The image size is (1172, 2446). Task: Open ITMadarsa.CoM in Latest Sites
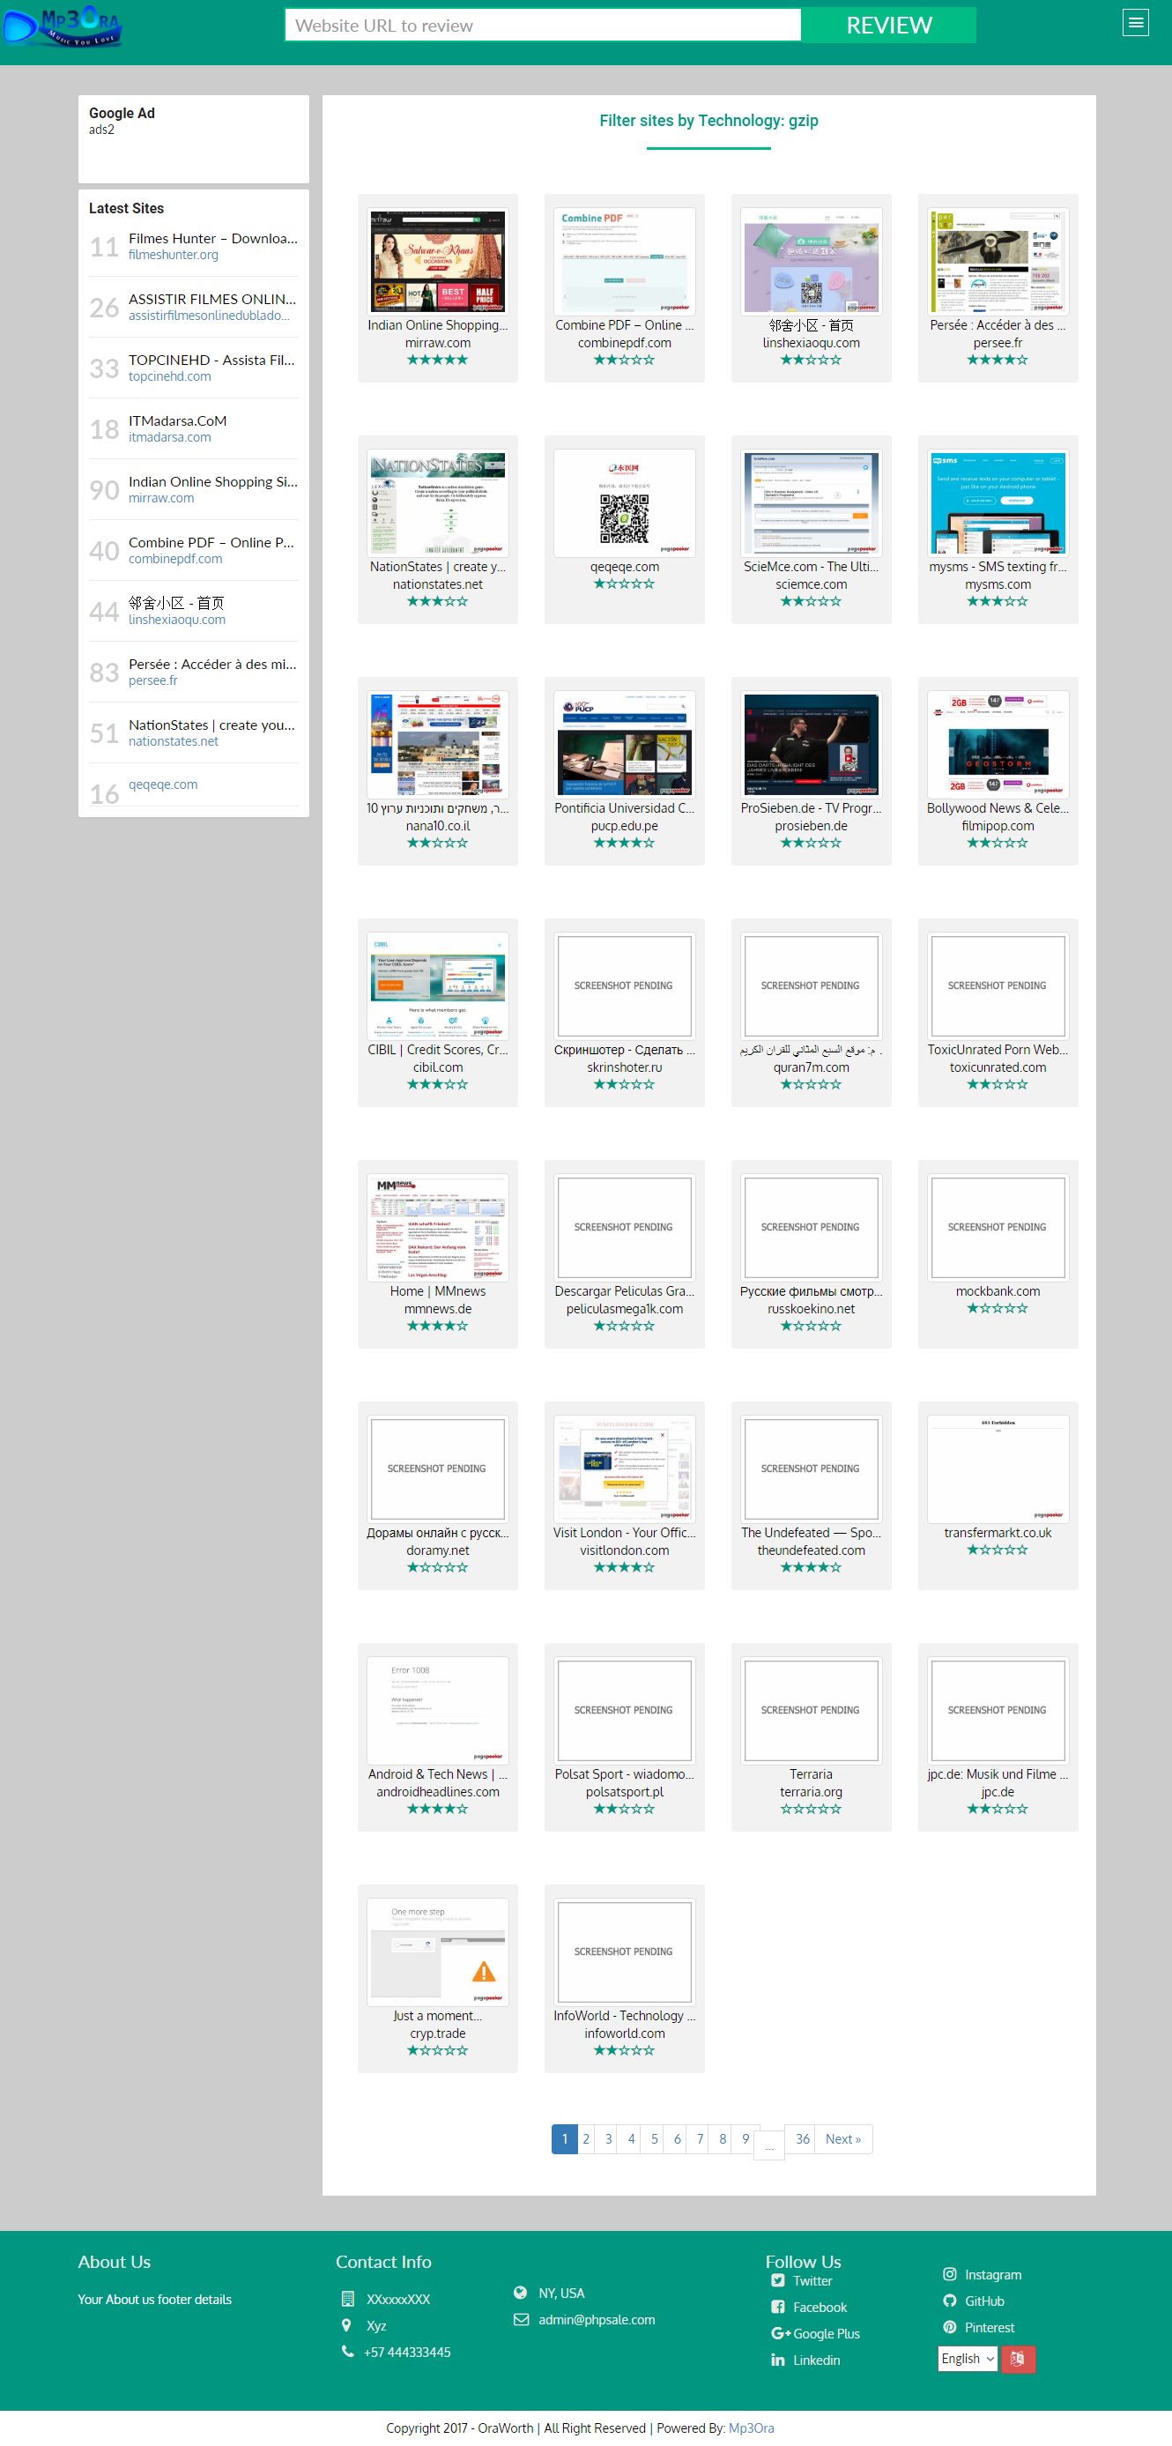pos(177,420)
